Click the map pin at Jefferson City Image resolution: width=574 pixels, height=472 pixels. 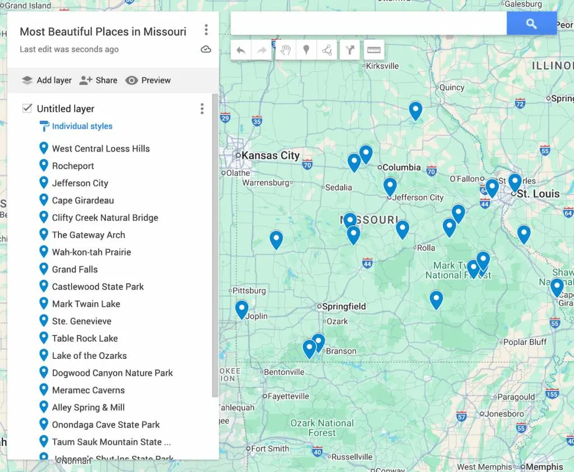point(390,187)
